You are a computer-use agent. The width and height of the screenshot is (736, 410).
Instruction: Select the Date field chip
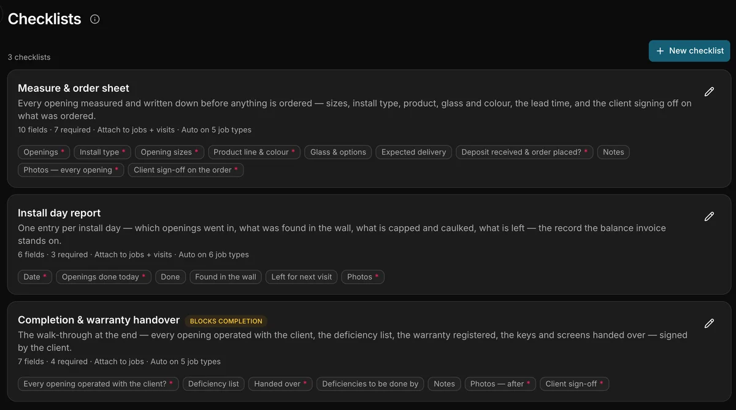point(35,277)
